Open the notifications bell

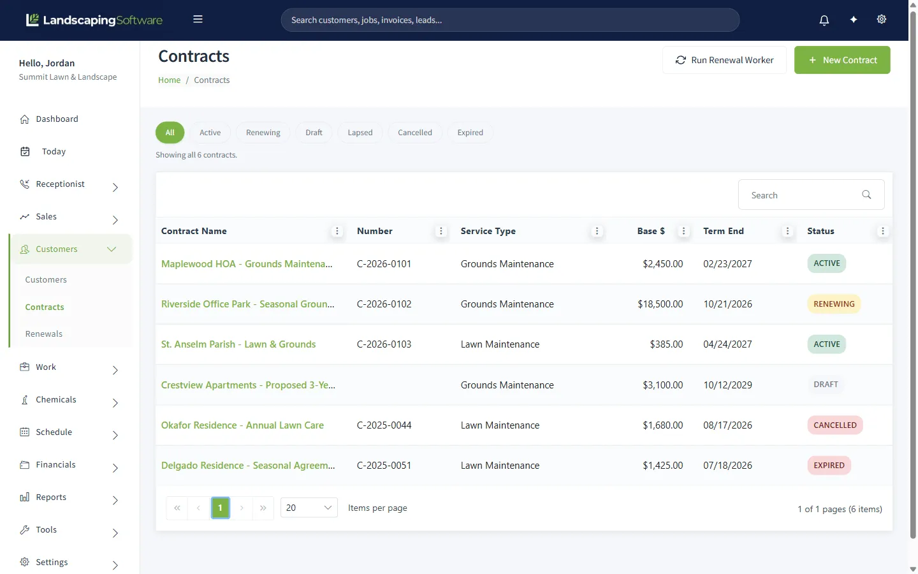(824, 20)
